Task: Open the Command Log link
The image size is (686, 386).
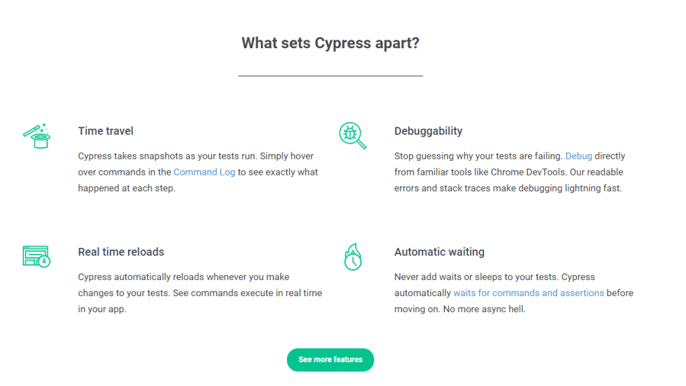Action: click(204, 172)
